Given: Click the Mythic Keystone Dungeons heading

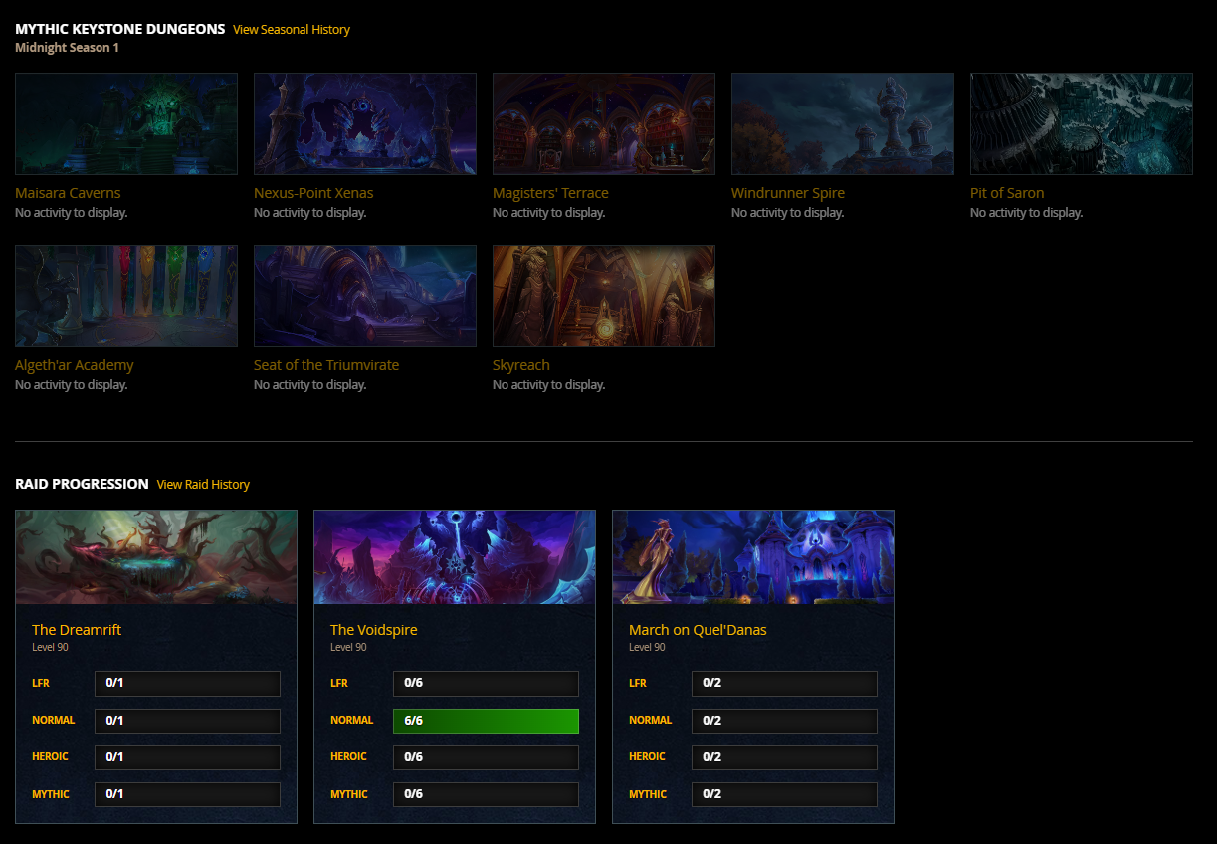Looking at the screenshot, I should [119, 29].
